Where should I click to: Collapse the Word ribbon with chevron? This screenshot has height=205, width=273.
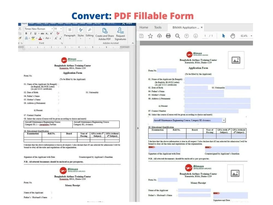pyautogui.click(x=133, y=43)
